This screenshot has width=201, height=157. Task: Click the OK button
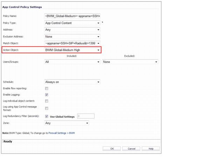pyautogui.click(x=112, y=149)
